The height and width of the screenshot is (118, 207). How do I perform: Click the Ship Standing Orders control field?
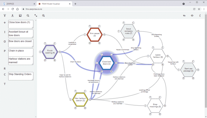point(21,76)
